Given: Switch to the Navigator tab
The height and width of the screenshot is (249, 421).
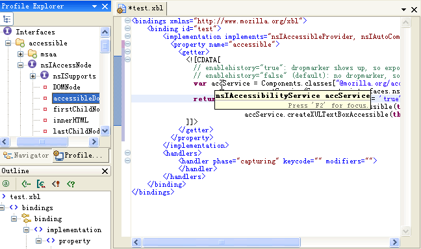Looking at the screenshot, I should 26,155.
